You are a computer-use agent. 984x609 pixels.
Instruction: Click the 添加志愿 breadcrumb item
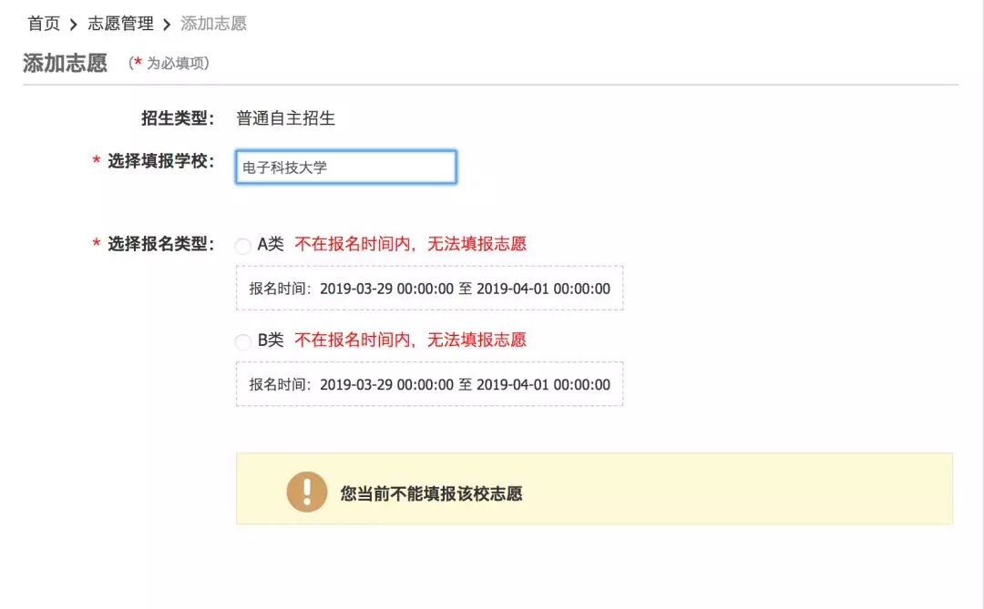coord(213,24)
